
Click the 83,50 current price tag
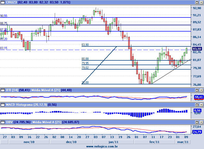tap(197, 49)
